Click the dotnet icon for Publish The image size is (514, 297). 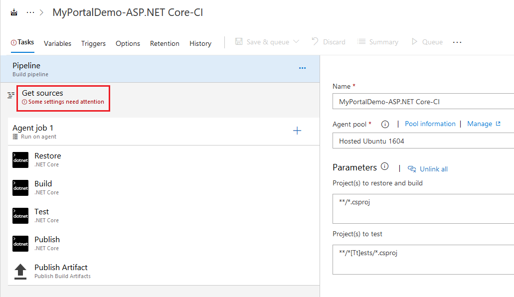pyautogui.click(x=20, y=244)
